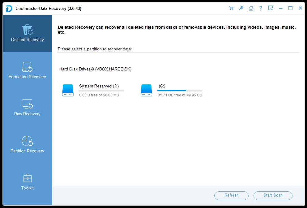This screenshot has width=307, height=208.
Task: Click 'Please select a partition to recover data' text
Action: click(x=95, y=49)
